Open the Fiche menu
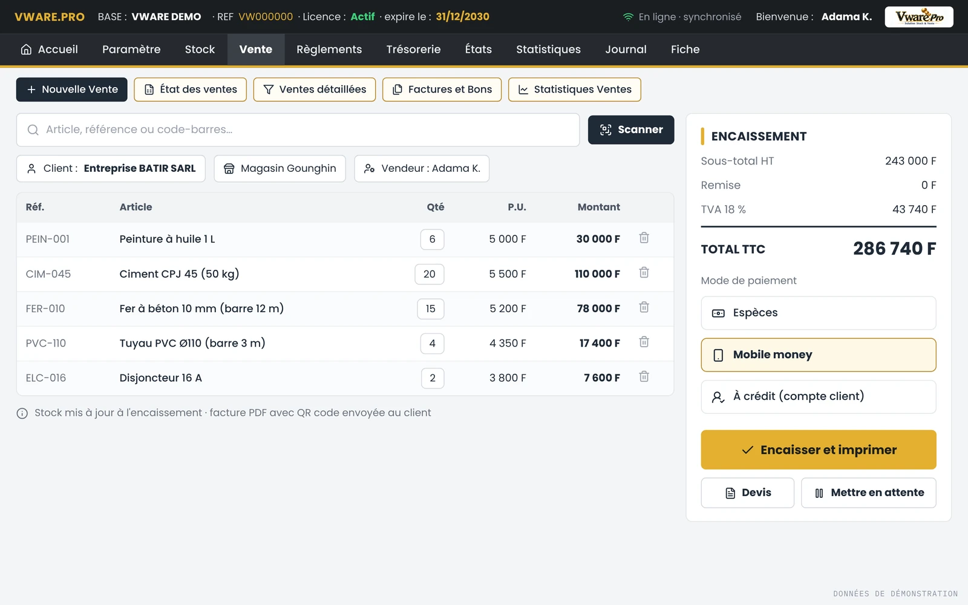 click(685, 50)
